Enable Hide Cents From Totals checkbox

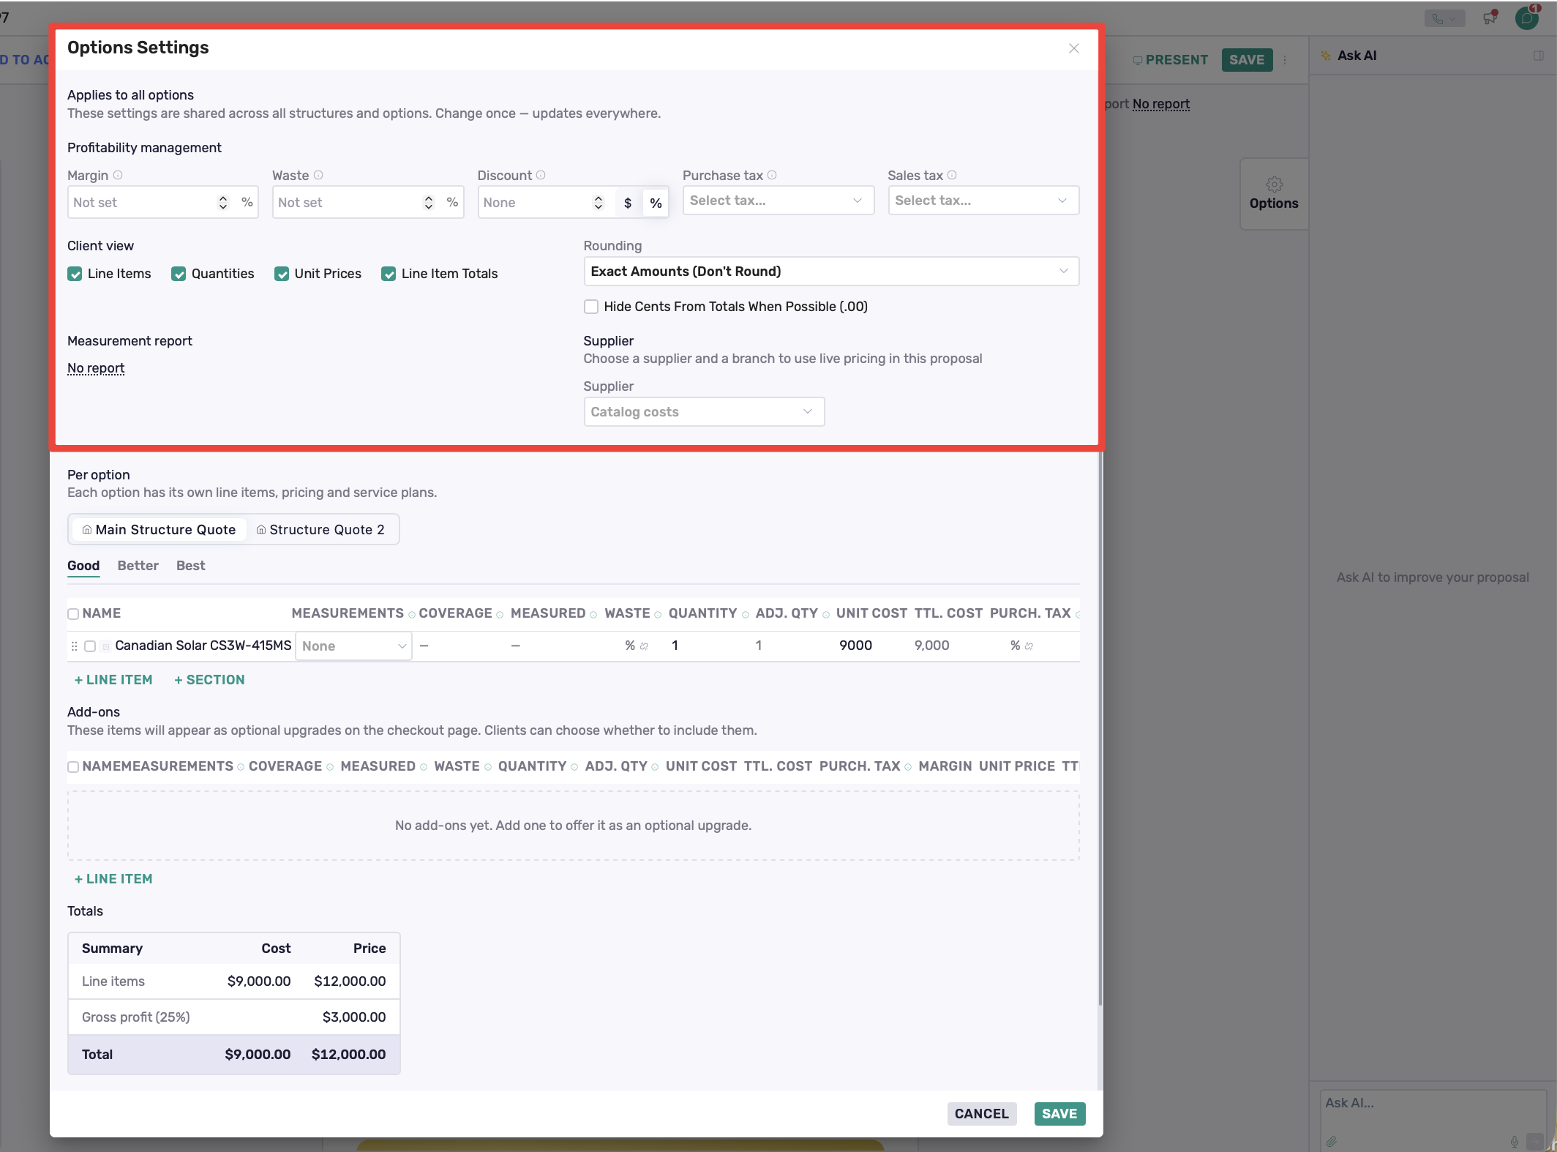[x=591, y=307]
